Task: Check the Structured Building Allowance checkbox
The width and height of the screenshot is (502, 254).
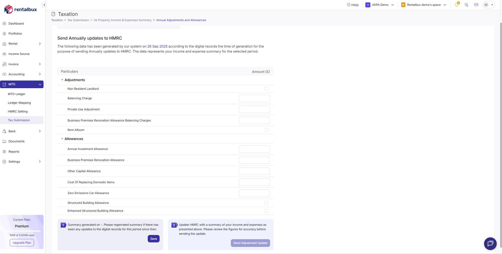Action: pyautogui.click(x=266, y=203)
